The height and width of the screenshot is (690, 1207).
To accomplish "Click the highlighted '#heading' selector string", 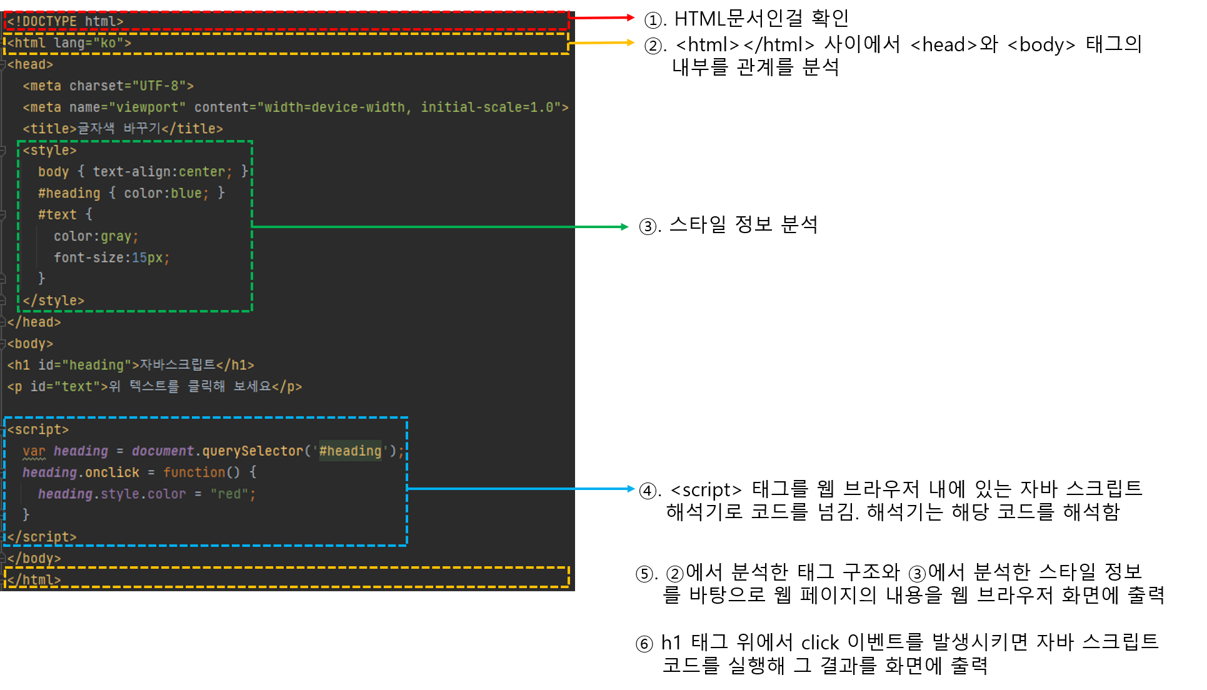I will tap(350, 451).
